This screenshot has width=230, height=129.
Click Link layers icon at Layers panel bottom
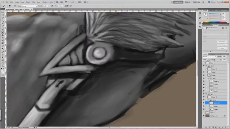pyautogui.click(x=206, y=128)
